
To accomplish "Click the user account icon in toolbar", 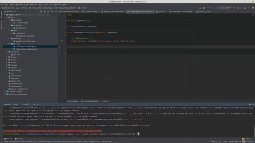I will pos(204,8).
